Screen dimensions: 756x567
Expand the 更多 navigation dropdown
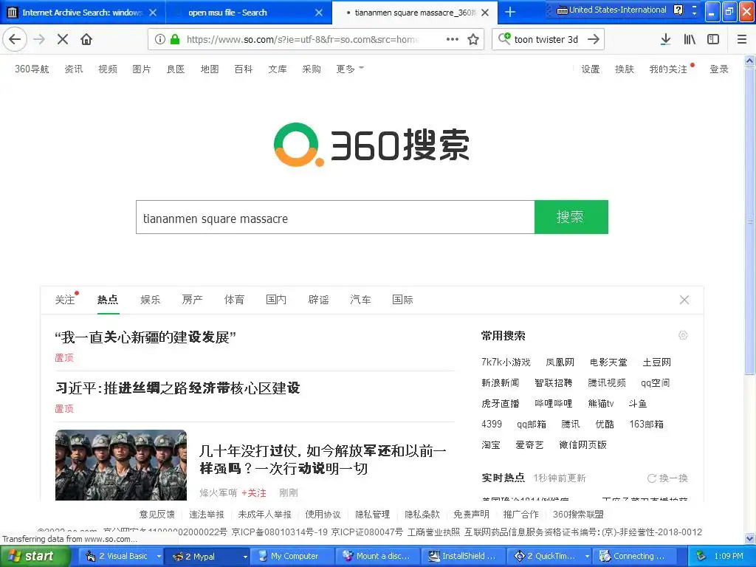pos(350,69)
